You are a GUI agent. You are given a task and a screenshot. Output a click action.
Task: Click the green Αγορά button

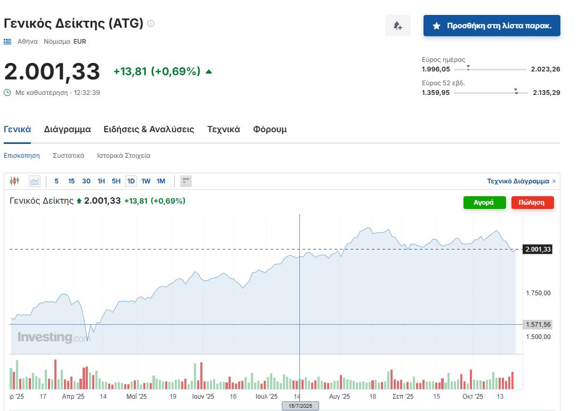pyautogui.click(x=484, y=203)
